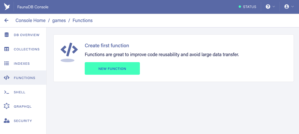Navigate to Console Home breadcrumb
This screenshot has height=134, width=299.
pos(30,20)
